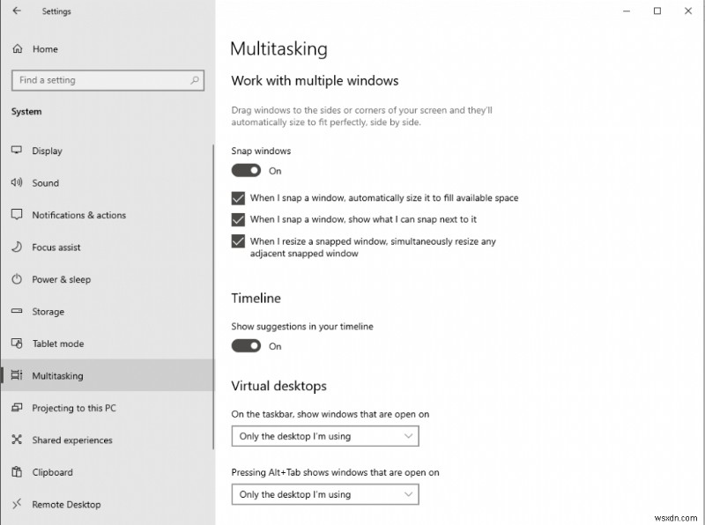Open the Storage settings page
The width and height of the screenshot is (705, 525).
tap(47, 311)
